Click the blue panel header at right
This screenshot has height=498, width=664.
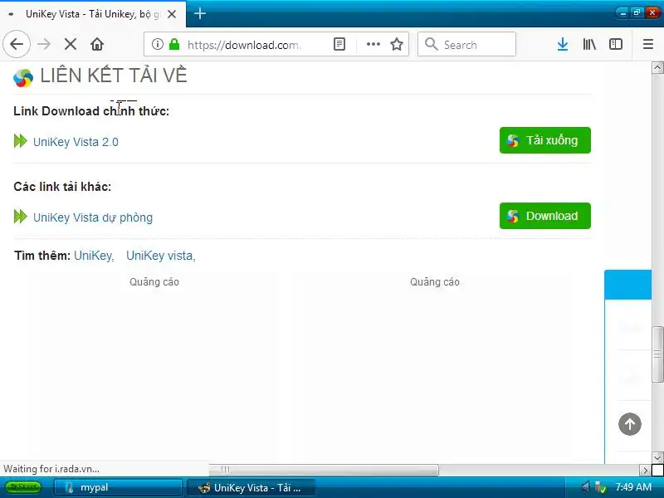[x=627, y=285]
